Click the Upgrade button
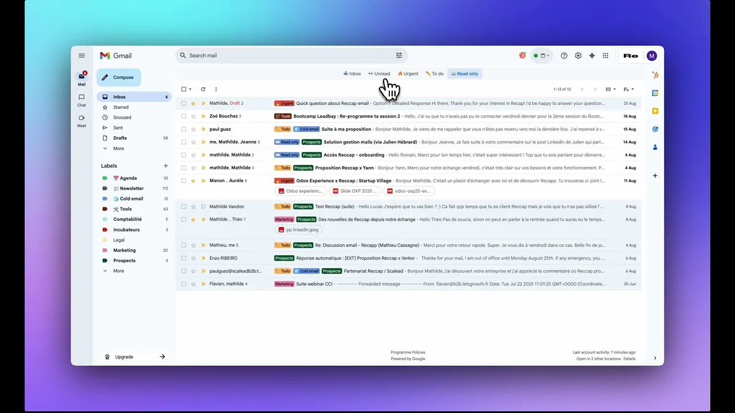Viewport: 735px width, 413px height. tap(134, 357)
